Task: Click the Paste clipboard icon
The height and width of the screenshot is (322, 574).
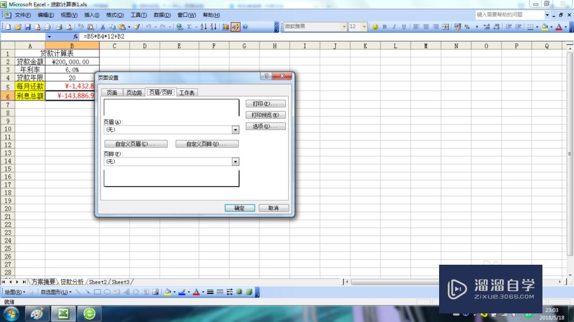Action: 122,27
